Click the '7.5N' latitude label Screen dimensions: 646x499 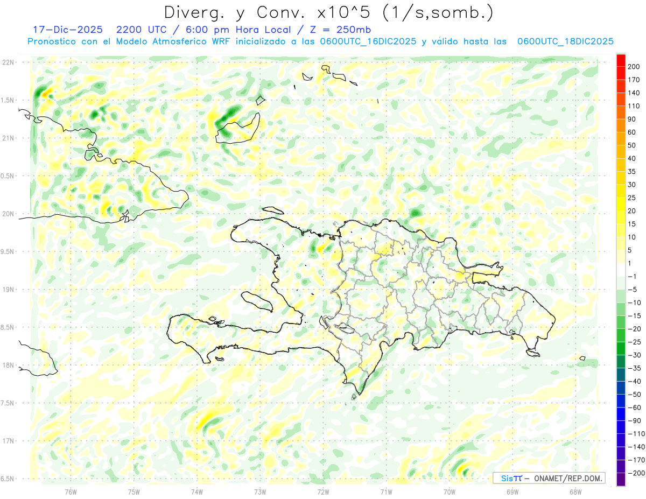(x=8, y=403)
